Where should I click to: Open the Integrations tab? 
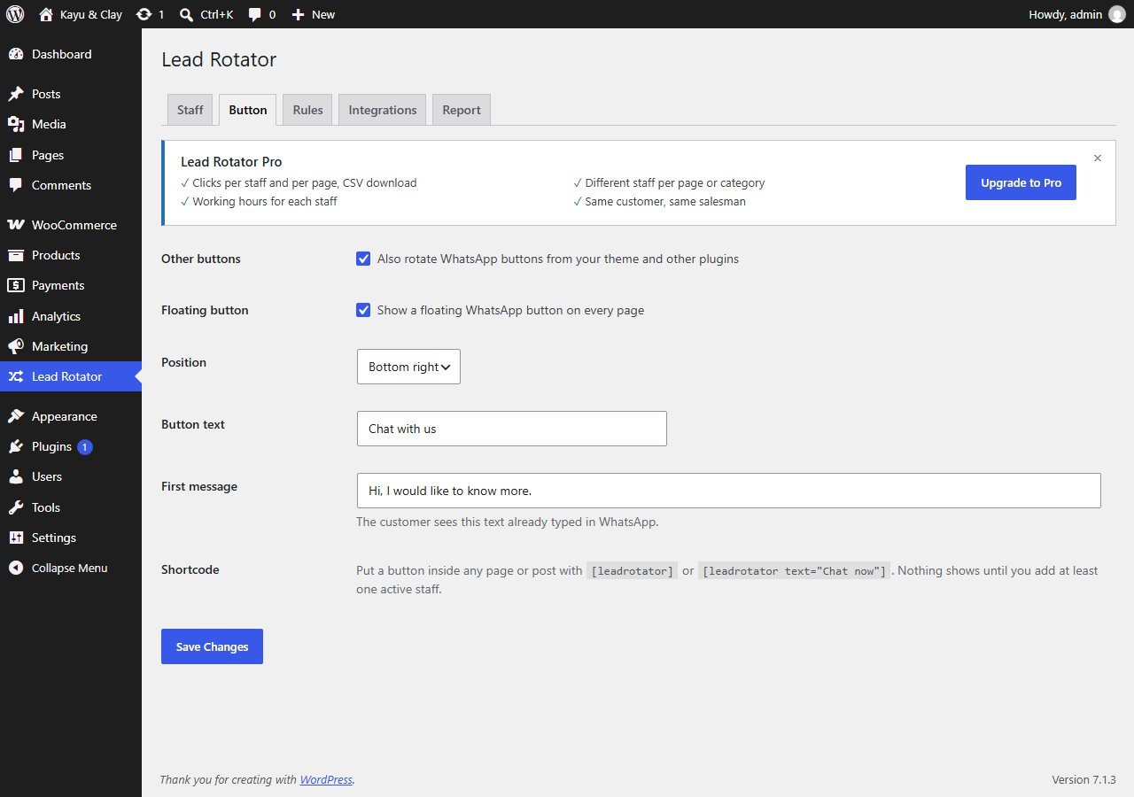[383, 110]
